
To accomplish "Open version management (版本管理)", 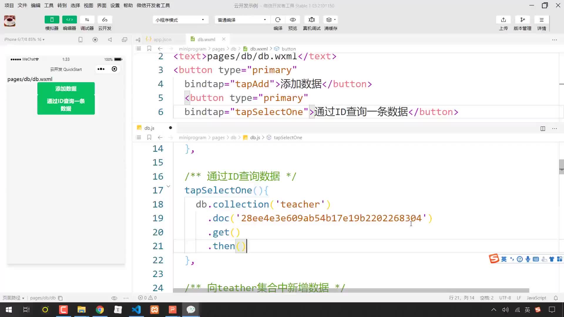I will (522, 20).
